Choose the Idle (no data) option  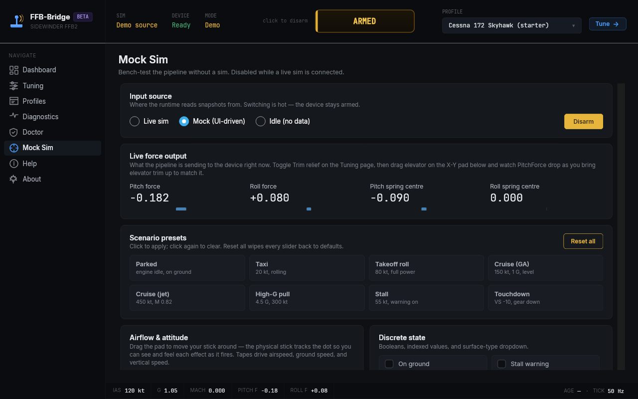click(x=260, y=121)
